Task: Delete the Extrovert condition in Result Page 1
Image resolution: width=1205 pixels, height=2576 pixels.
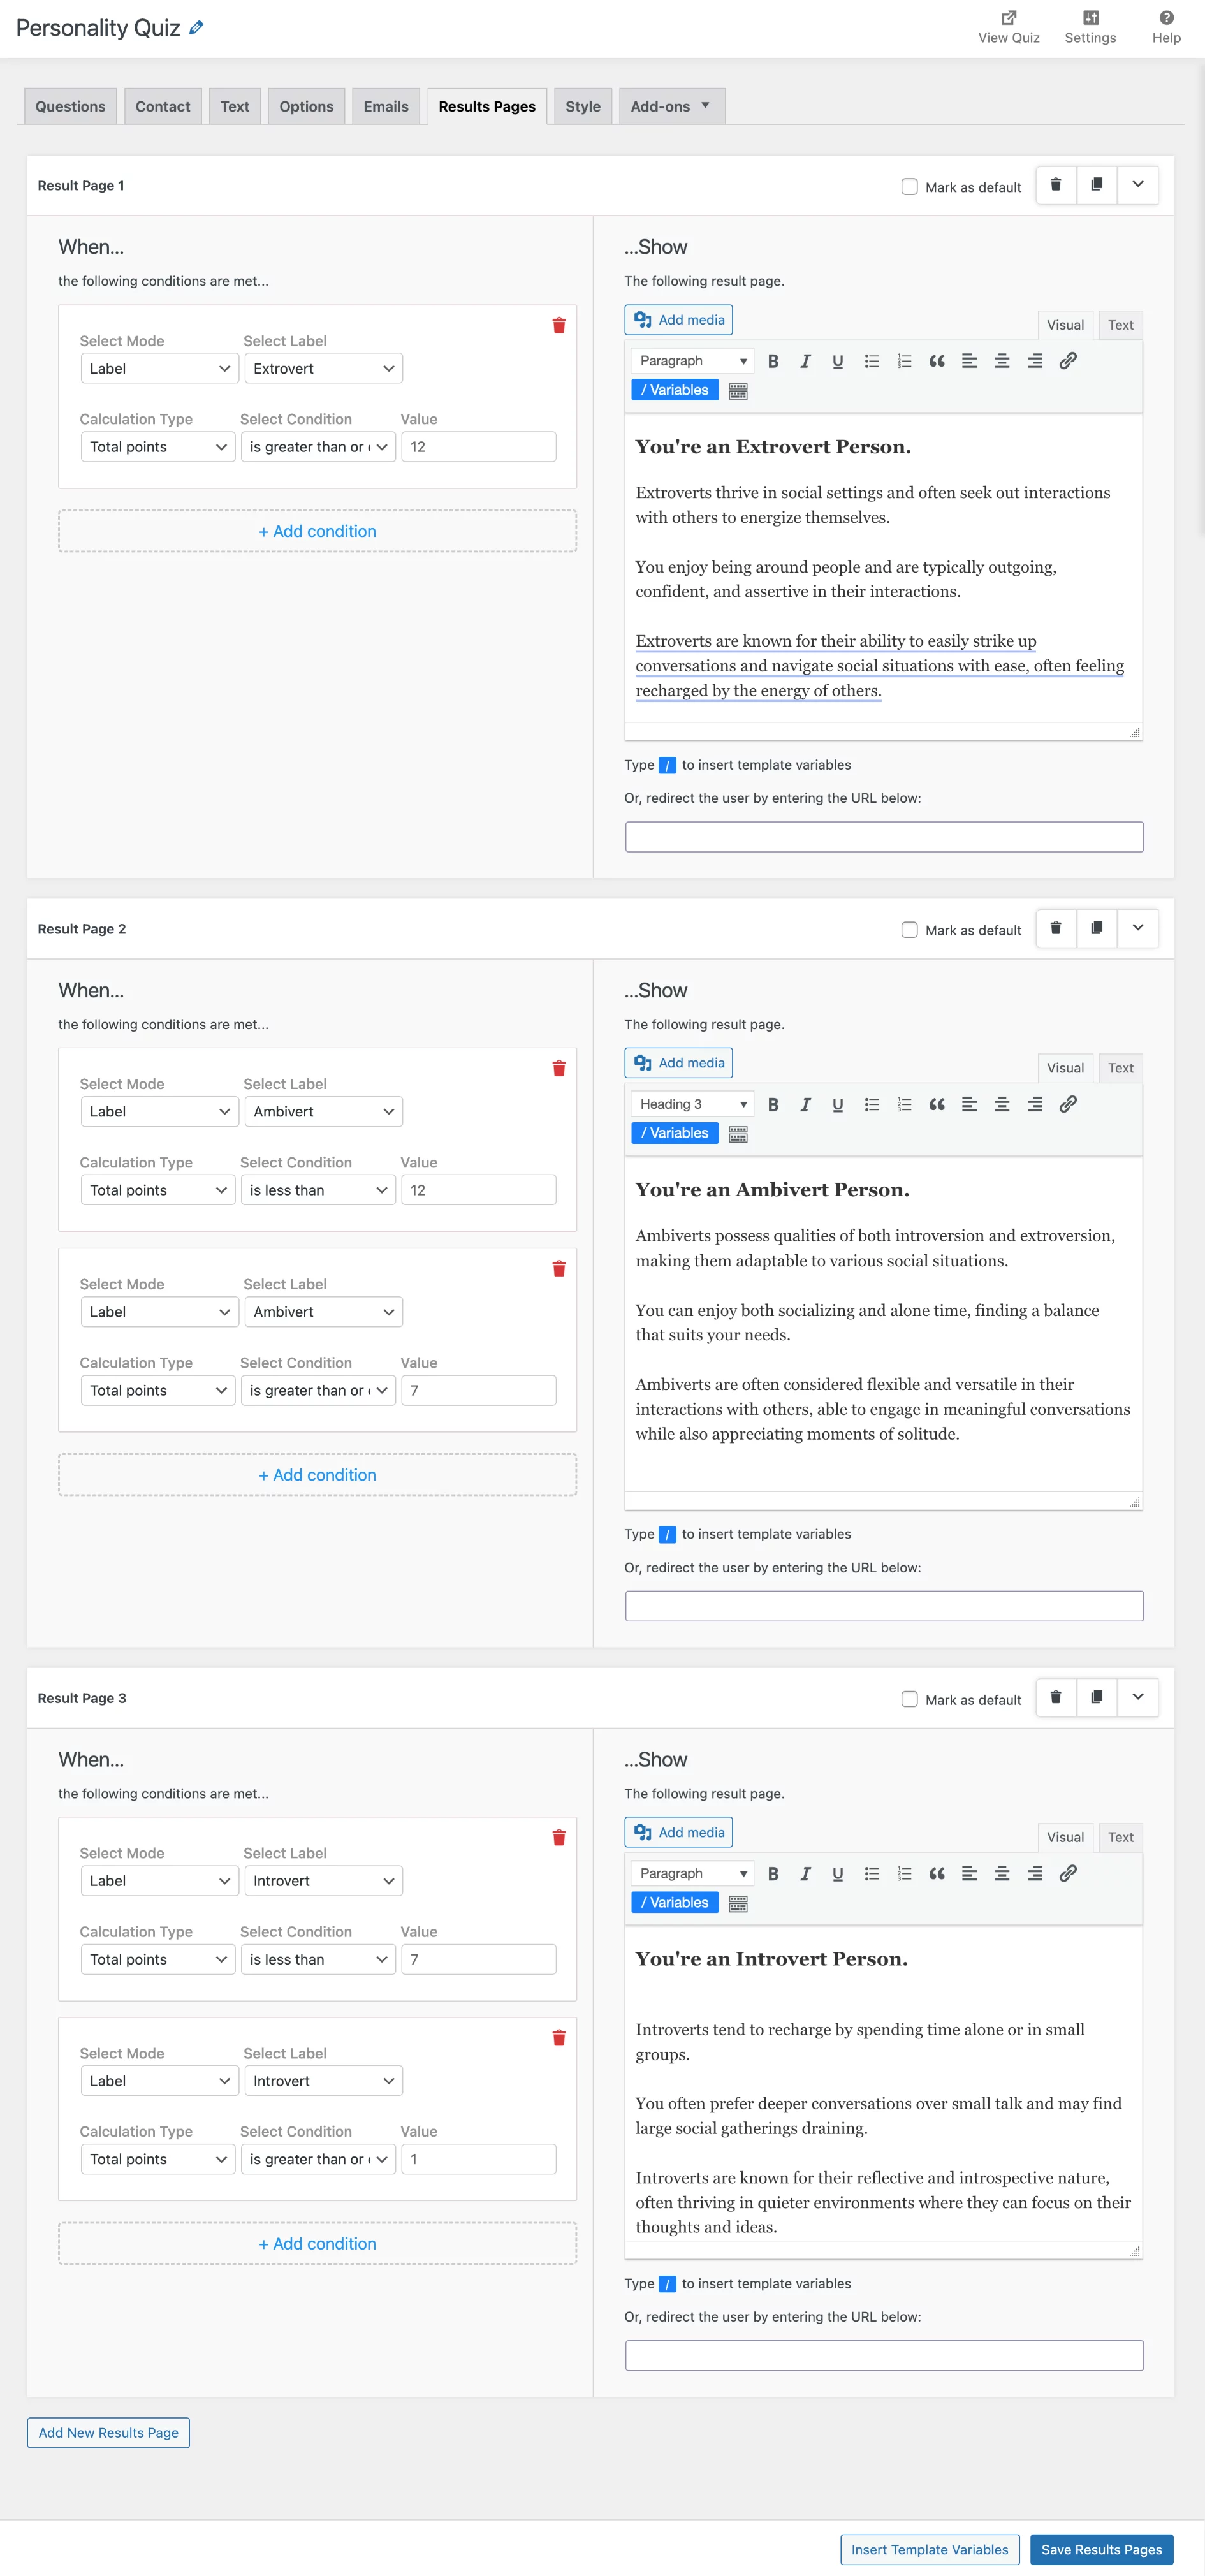Action: [x=559, y=326]
